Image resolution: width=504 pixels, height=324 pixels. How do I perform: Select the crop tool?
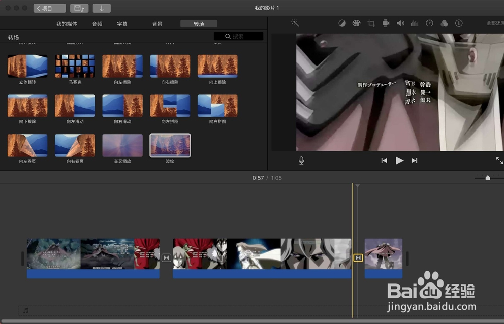pyautogui.click(x=371, y=23)
